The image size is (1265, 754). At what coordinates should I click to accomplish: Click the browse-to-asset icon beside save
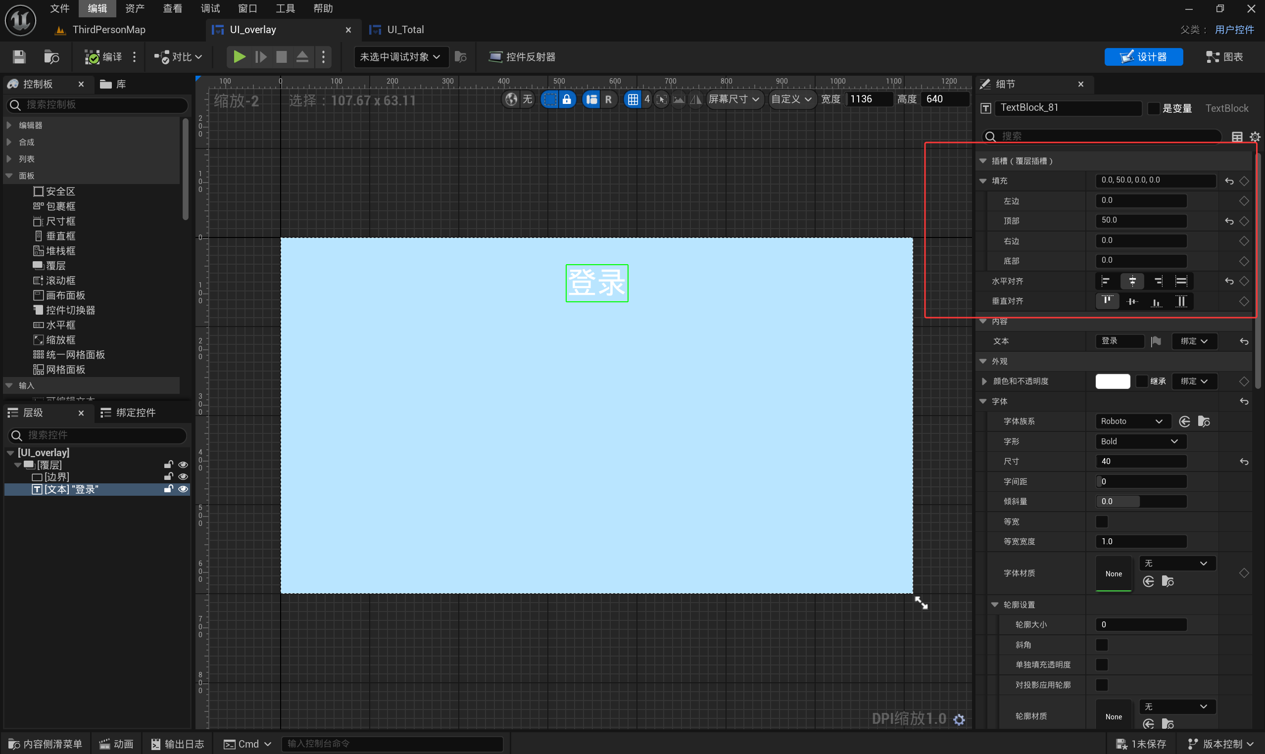tap(51, 57)
